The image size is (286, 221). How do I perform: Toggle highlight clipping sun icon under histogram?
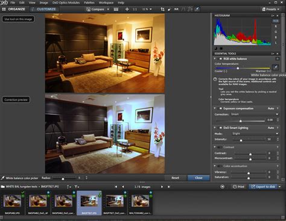[221, 48]
